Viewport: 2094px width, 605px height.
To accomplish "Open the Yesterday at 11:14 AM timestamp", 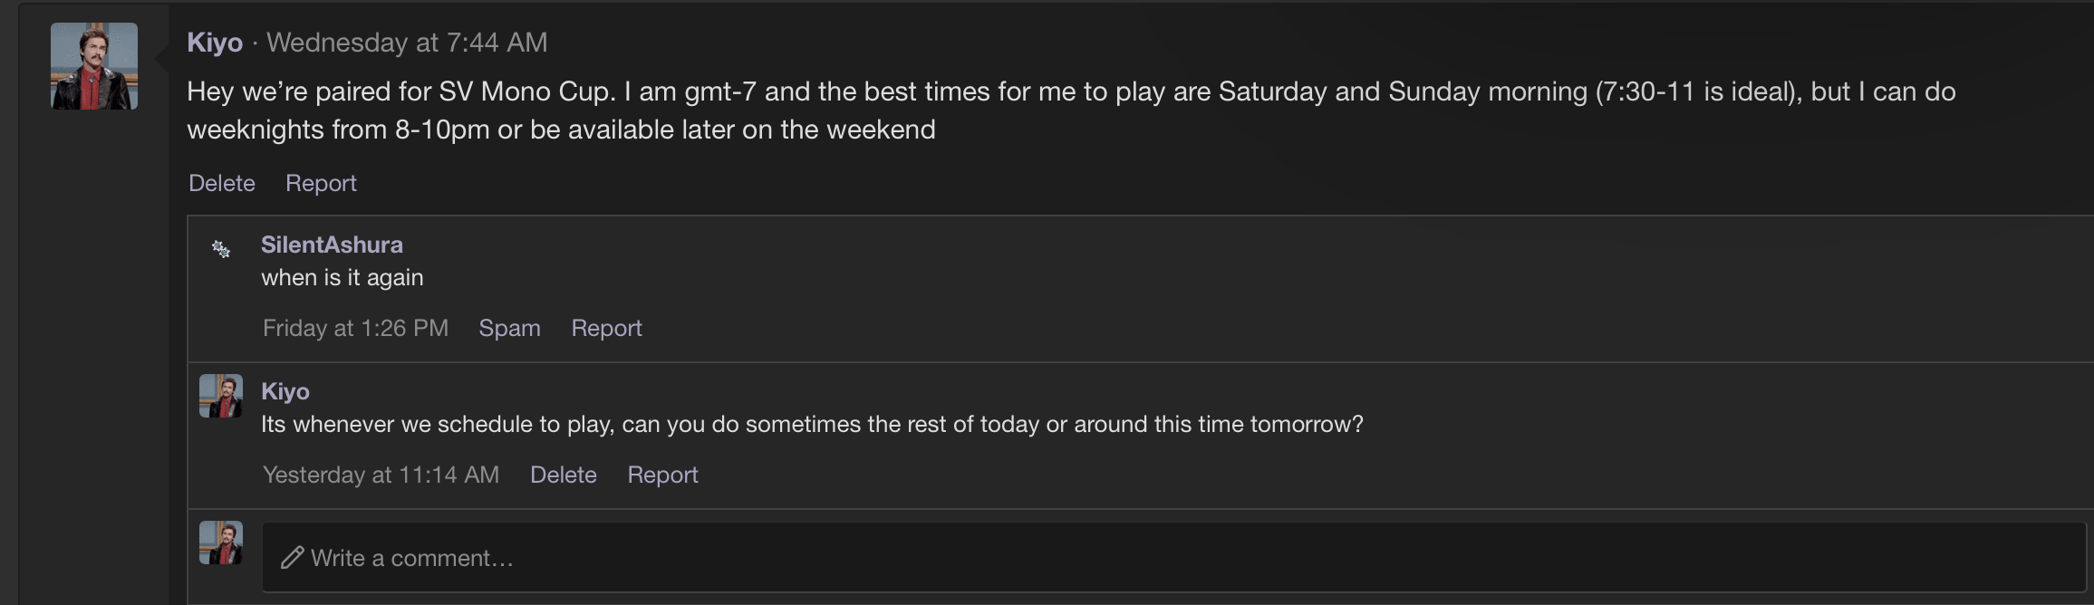I will 381,475.
